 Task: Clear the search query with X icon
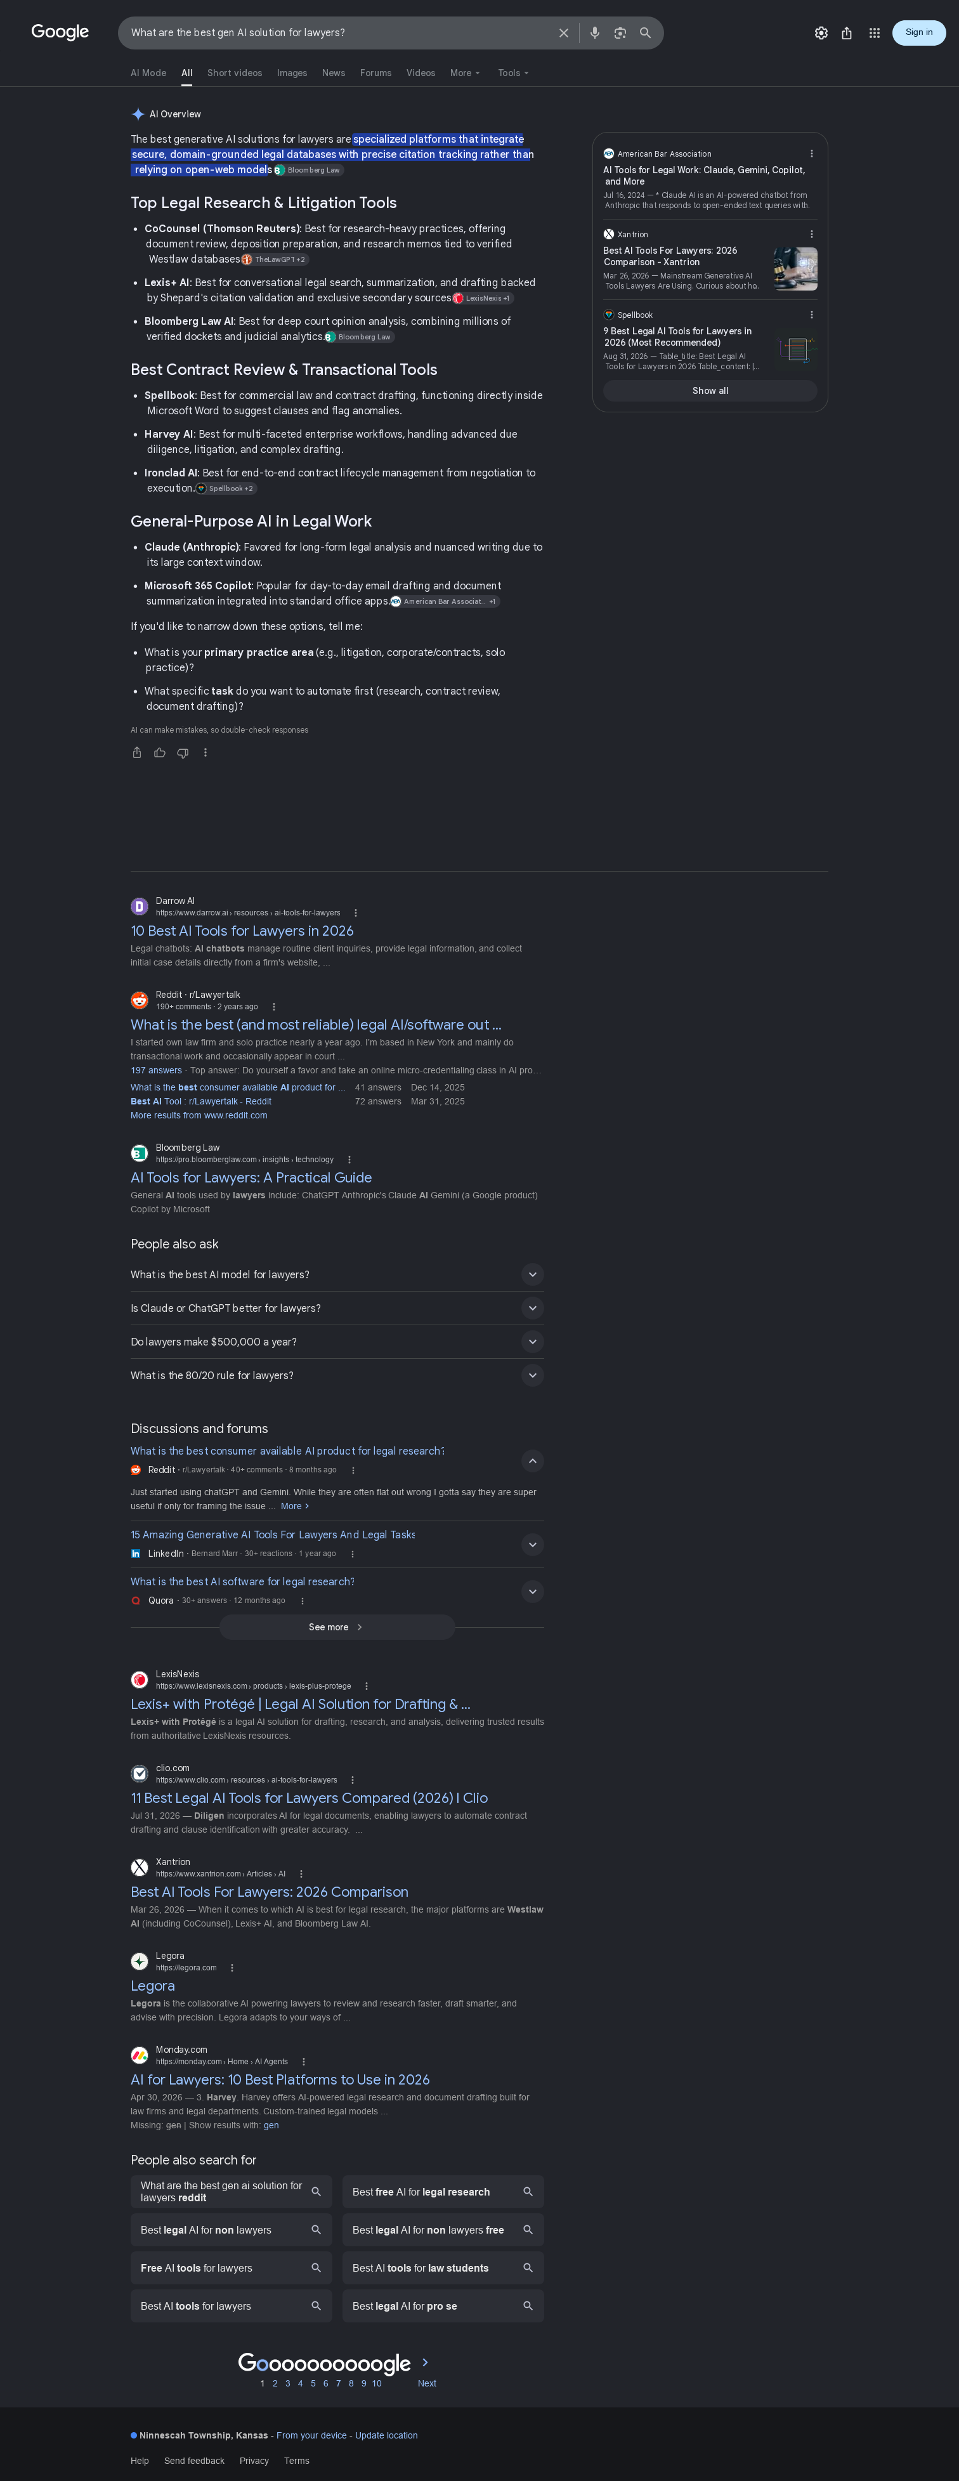(563, 33)
